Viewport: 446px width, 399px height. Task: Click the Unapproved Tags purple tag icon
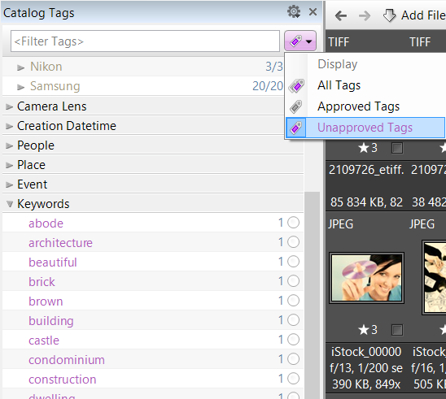pos(296,128)
